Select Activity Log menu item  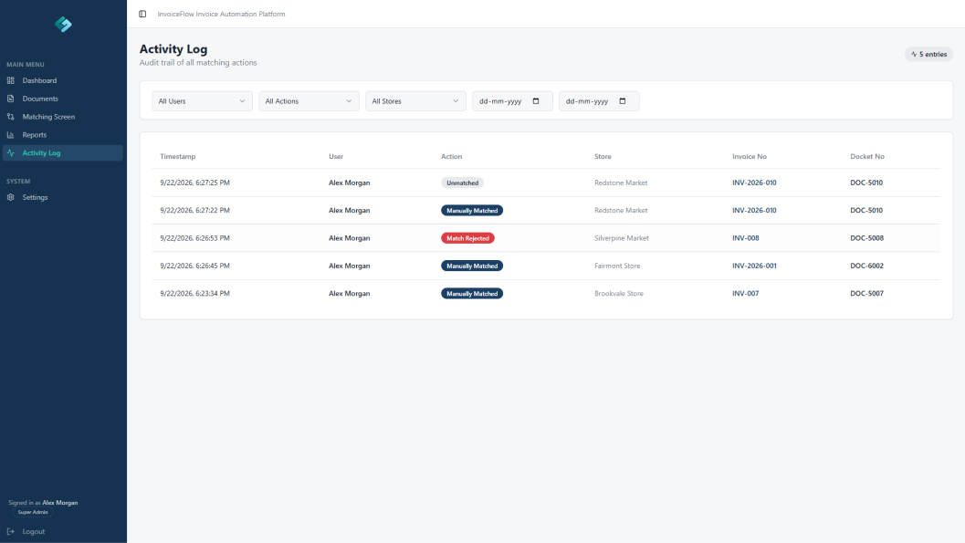pyautogui.click(x=63, y=153)
